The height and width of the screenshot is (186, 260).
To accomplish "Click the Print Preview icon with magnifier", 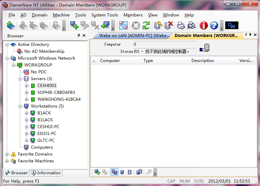I will [x=191, y=25].
